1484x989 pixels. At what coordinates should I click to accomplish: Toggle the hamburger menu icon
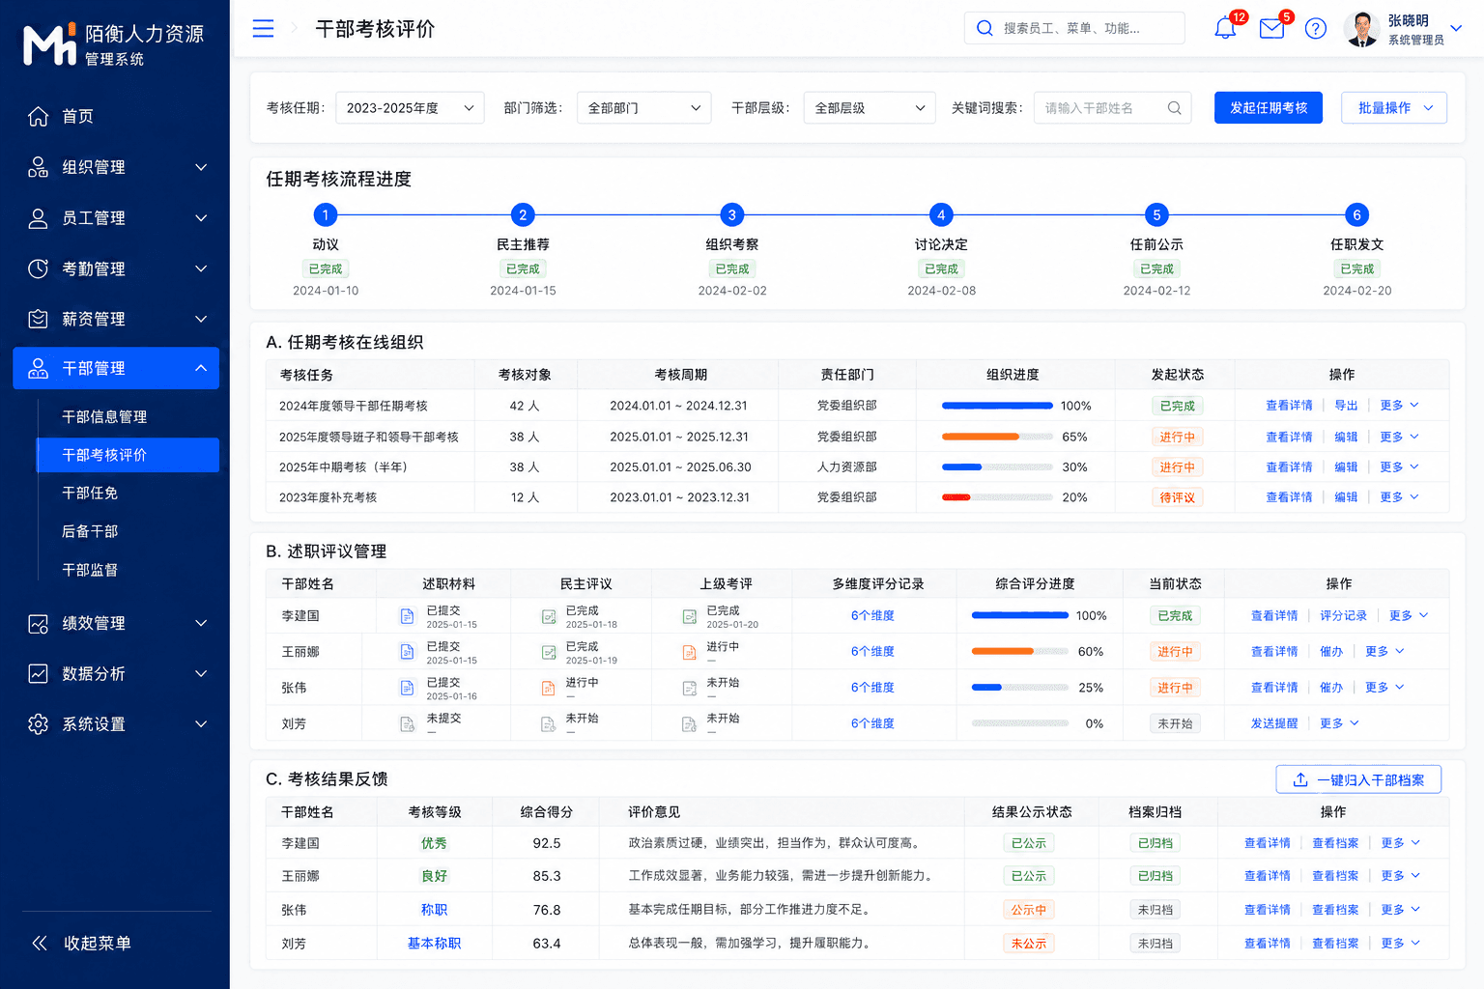coord(263,29)
